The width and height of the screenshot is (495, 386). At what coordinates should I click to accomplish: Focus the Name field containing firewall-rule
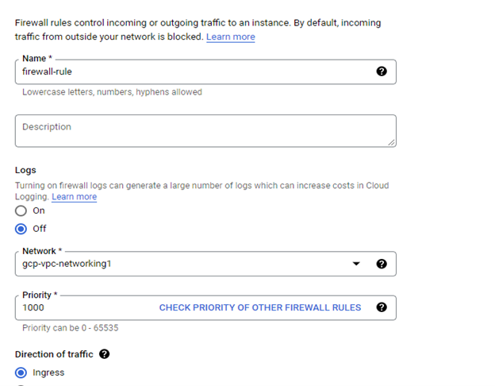[x=205, y=71]
